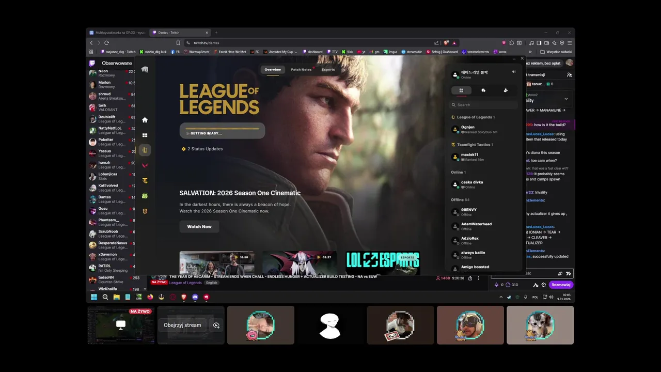
Task: Click the add friend icon
Action: click(506, 90)
